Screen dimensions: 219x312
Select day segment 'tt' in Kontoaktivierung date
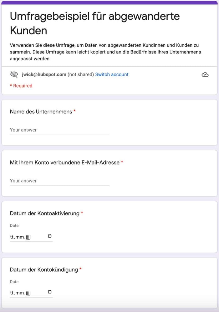coord(12,237)
